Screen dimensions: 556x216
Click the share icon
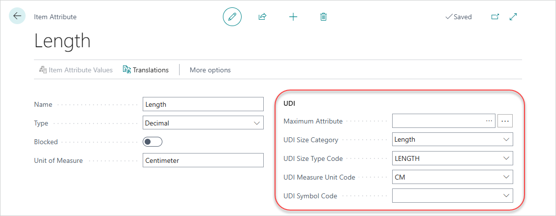click(x=262, y=17)
